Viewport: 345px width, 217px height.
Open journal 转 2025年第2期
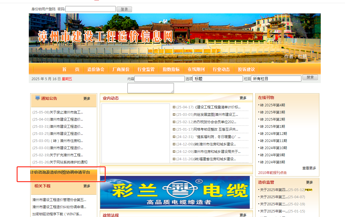pos(272,119)
